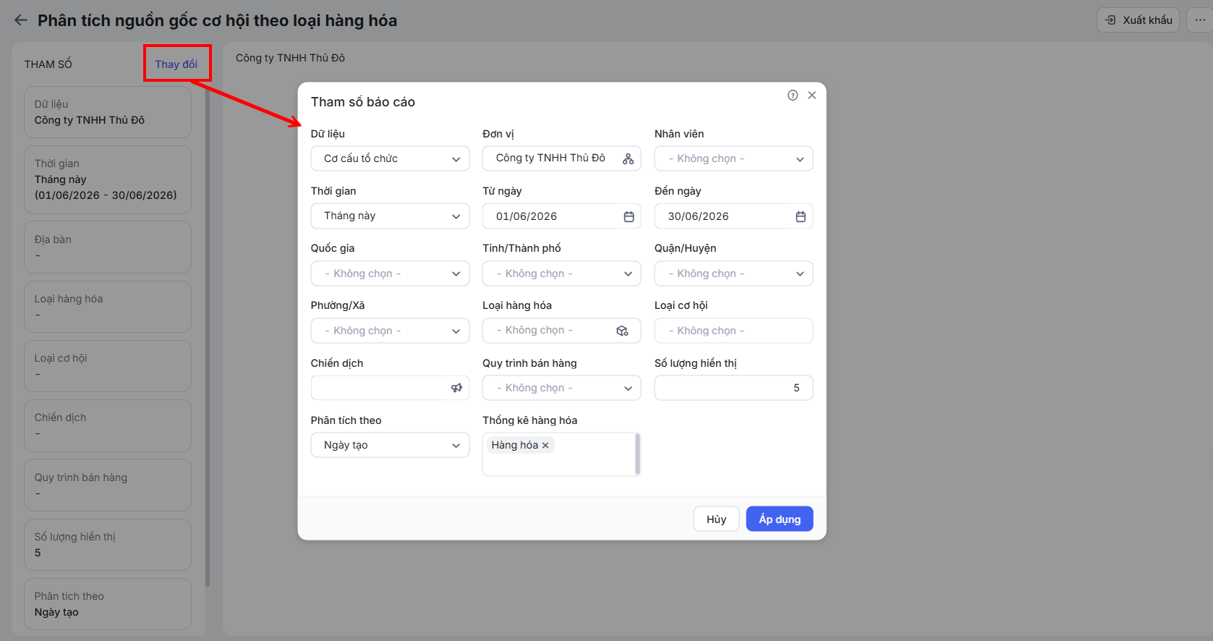Viewport: 1213px width, 641px height.
Task: Select the Loại cơ hội sidebar card
Action: point(108,366)
